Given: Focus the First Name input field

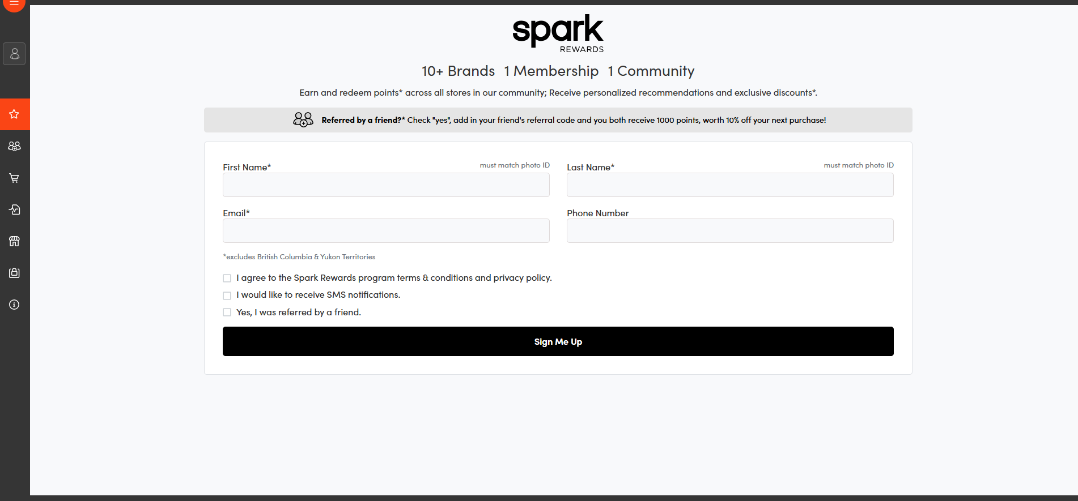Looking at the screenshot, I should (x=386, y=185).
